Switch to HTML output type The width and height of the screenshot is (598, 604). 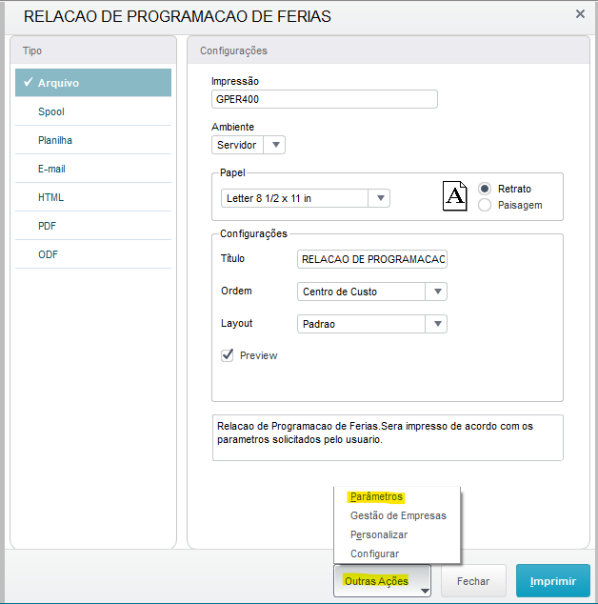[93, 197]
